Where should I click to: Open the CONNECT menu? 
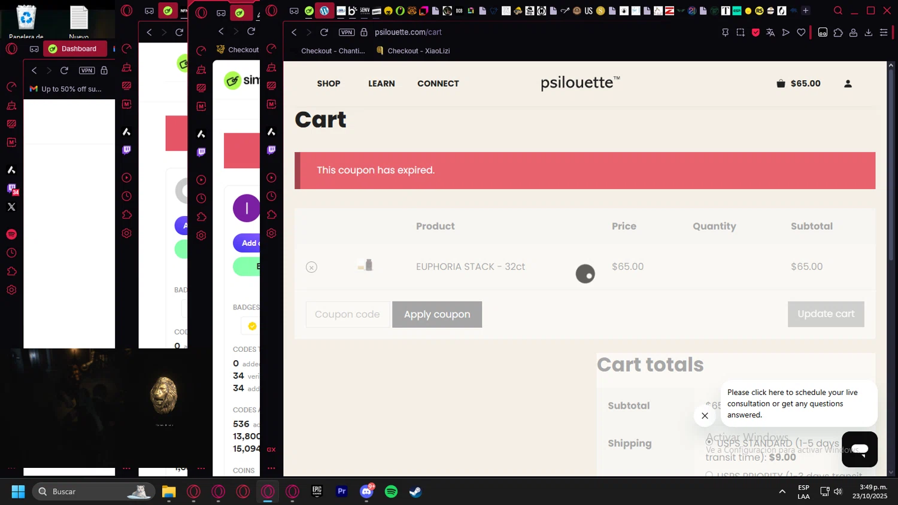(x=438, y=84)
